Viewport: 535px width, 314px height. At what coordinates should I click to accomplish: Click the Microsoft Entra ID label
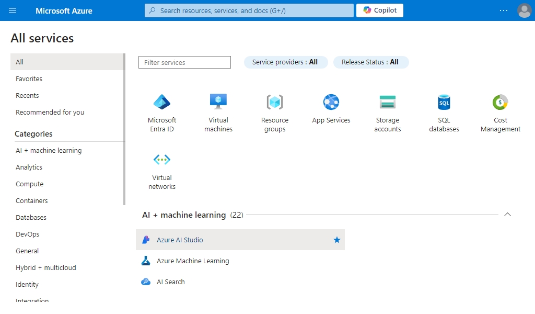[x=162, y=125]
